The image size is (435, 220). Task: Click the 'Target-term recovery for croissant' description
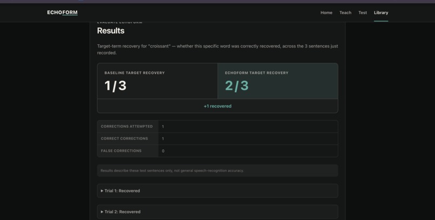pos(218,49)
